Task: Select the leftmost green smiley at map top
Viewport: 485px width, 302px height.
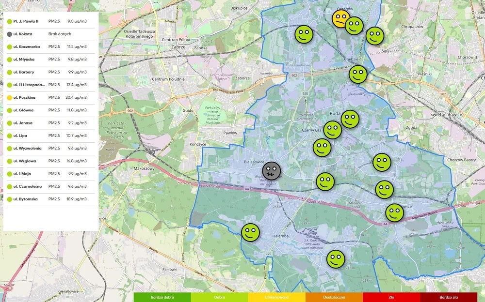Action: pos(304,35)
